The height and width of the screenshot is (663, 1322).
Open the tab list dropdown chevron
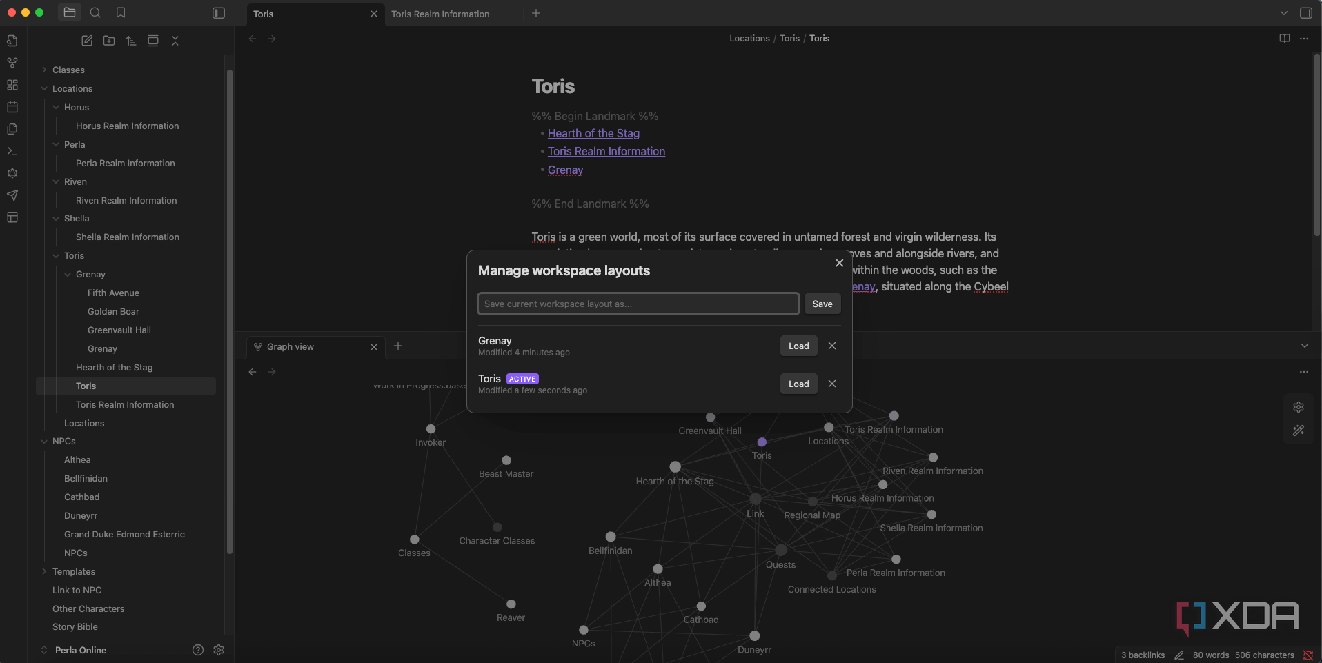(1284, 13)
